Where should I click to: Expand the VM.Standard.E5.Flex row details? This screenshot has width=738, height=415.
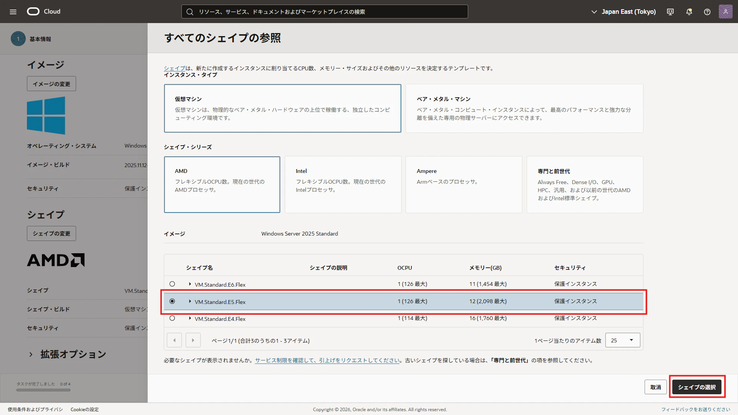click(x=190, y=301)
